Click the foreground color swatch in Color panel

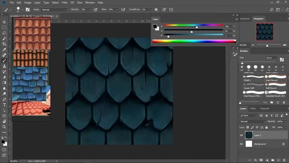(155, 26)
